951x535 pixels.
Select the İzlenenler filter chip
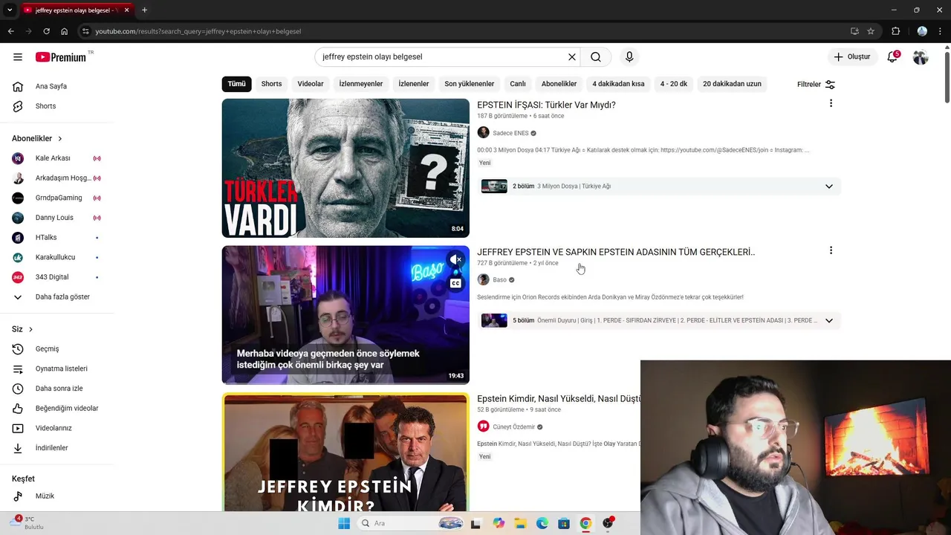pyautogui.click(x=414, y=84)
